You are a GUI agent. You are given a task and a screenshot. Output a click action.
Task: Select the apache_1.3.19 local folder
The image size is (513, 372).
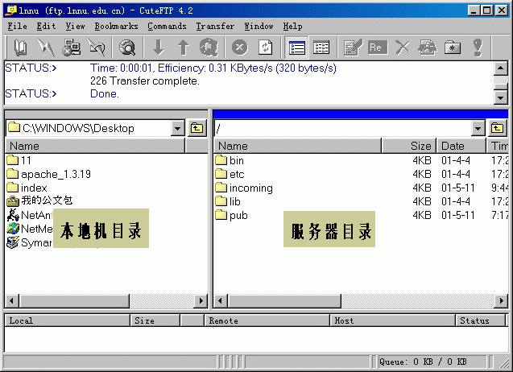coord(49,175)
